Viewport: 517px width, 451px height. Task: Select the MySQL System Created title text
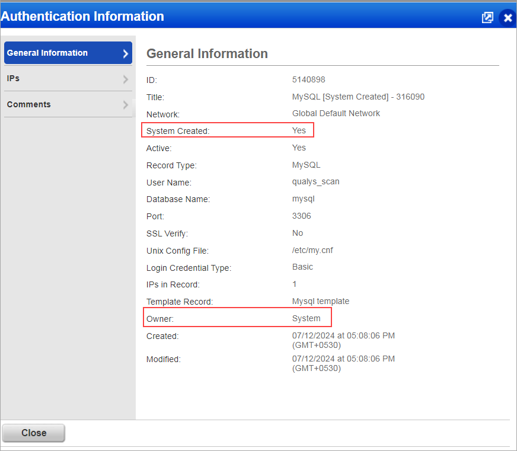358,97
